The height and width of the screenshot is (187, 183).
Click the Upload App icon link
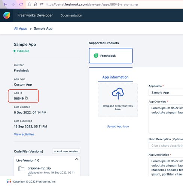tap(118, 126)
